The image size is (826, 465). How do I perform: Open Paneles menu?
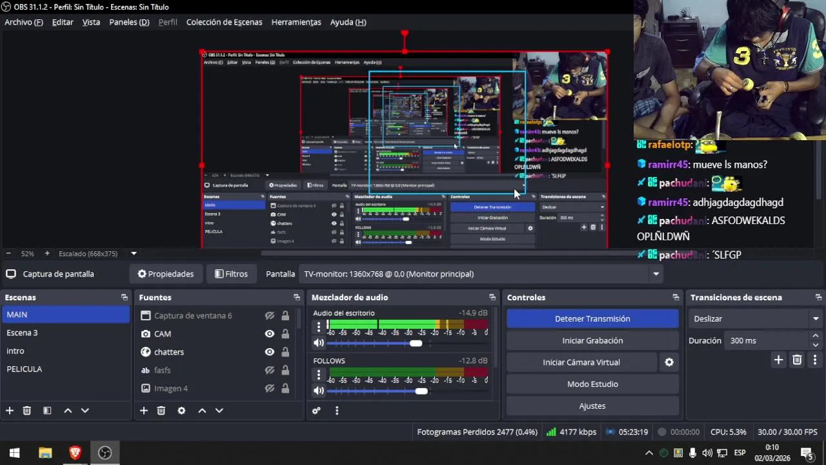coord(129,22)
